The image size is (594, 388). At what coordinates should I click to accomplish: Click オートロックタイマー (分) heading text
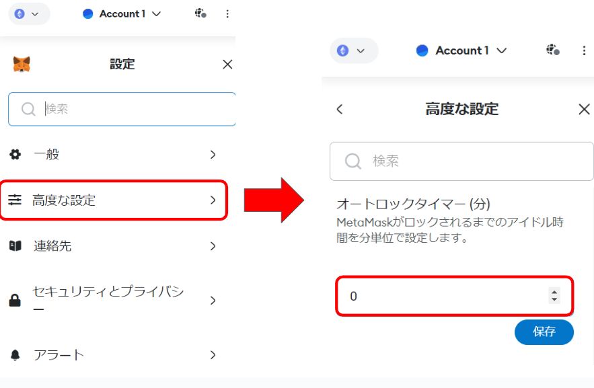pos(413,204)
